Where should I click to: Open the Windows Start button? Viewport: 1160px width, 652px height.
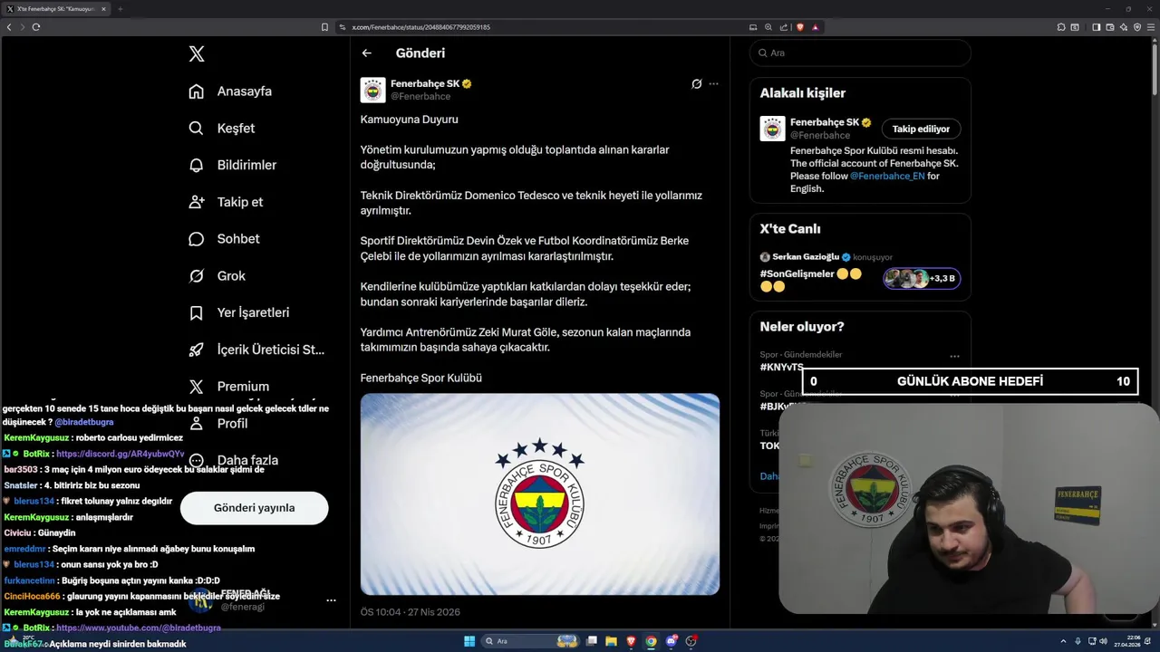[469, 641]
